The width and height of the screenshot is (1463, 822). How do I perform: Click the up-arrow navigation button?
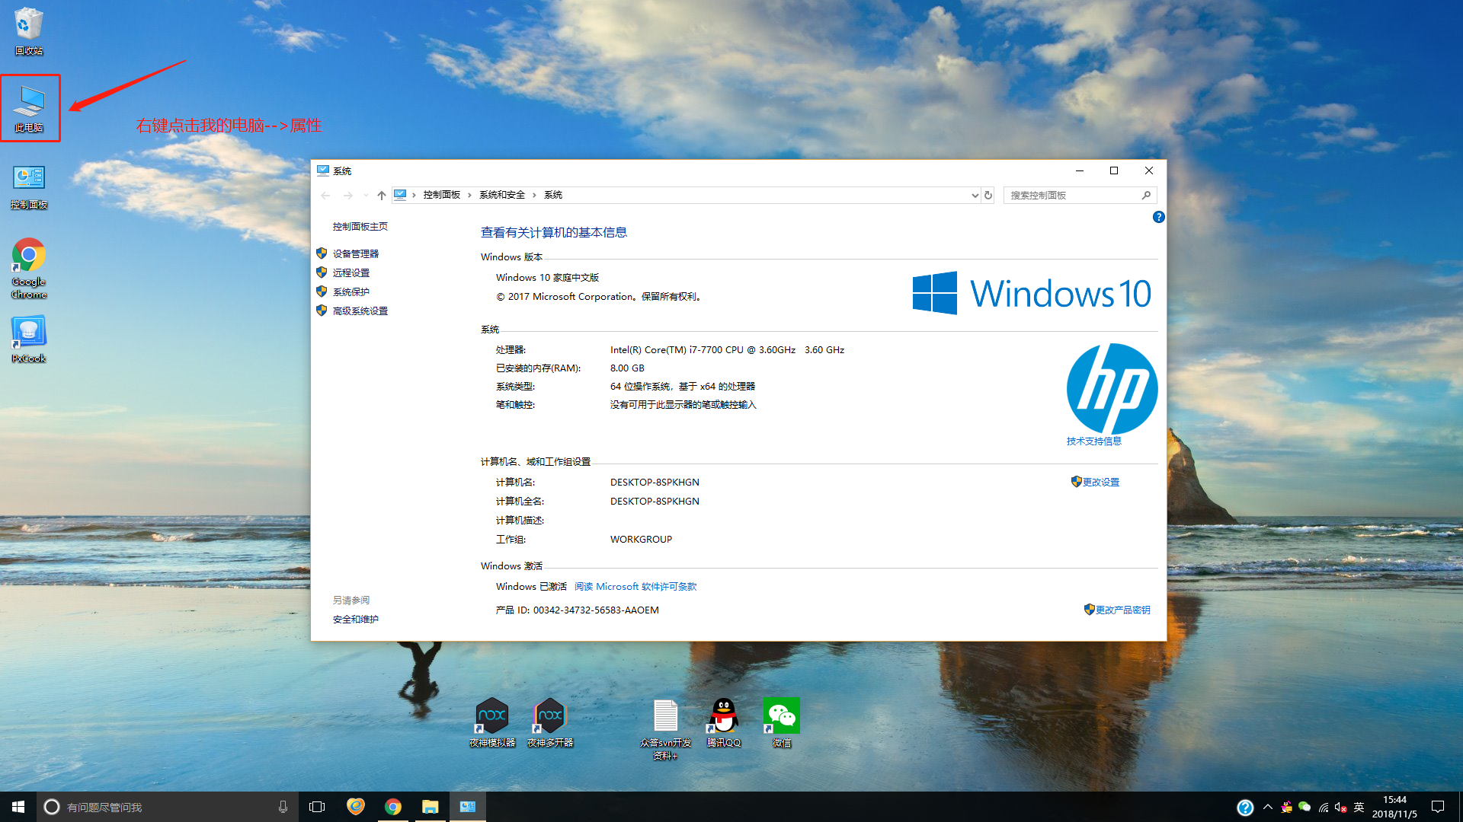click(x=381, y=196)
